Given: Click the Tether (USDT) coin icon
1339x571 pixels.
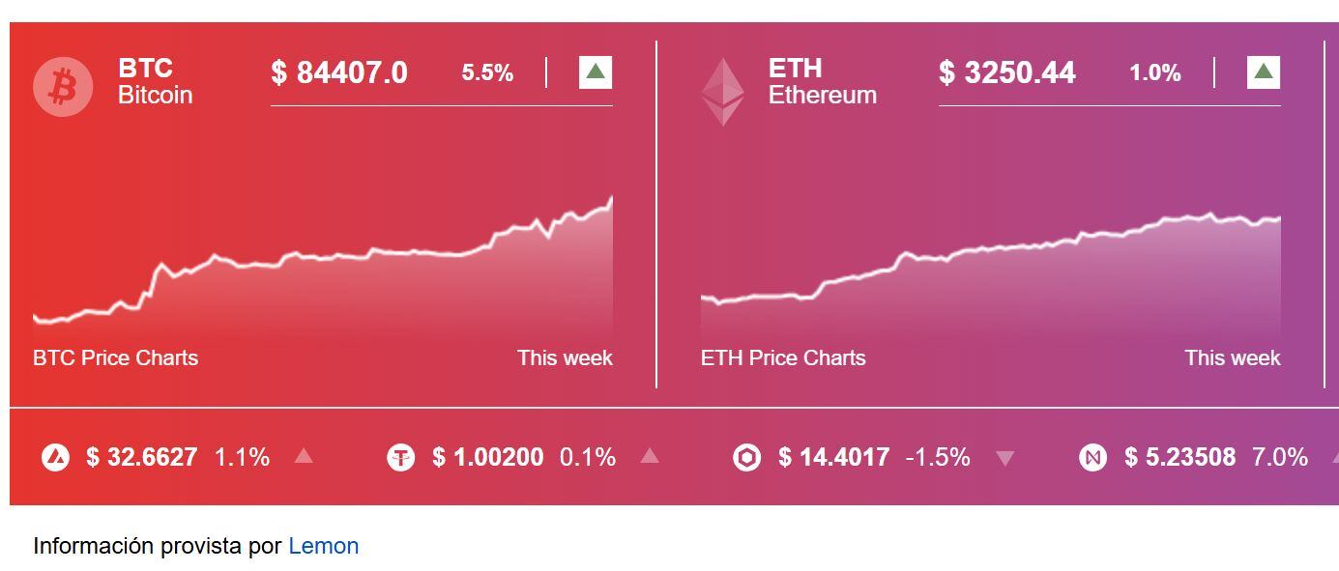Looking at the screenshot, I should pos(403,457).
